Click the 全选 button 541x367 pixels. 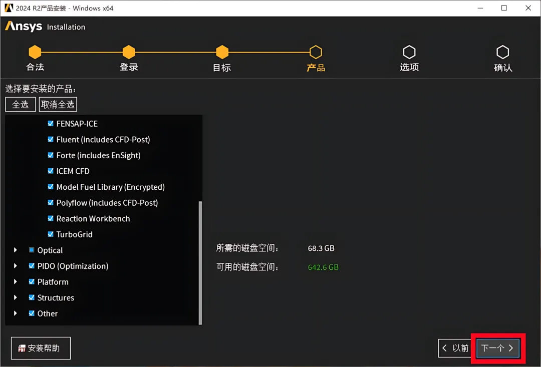[21, 105]
